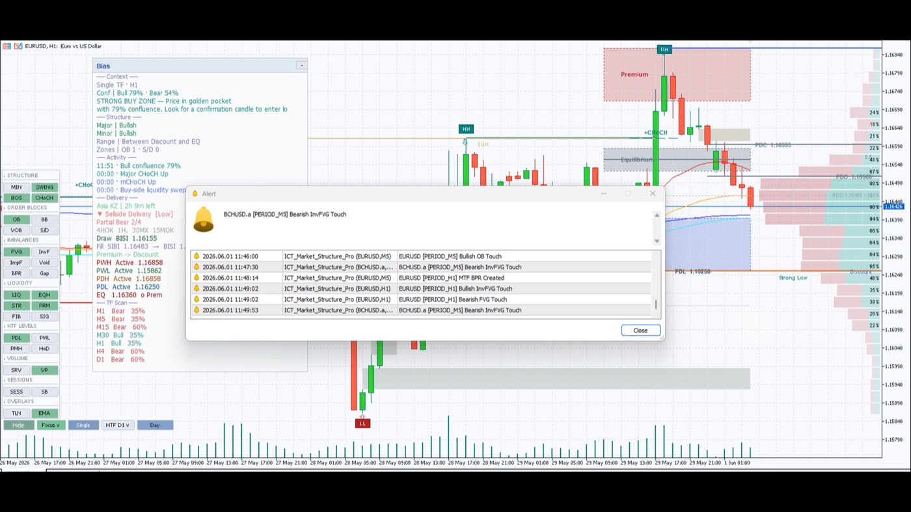Toggle the EMA overlay button
911x512 pixels.
[x=44, y=413]
